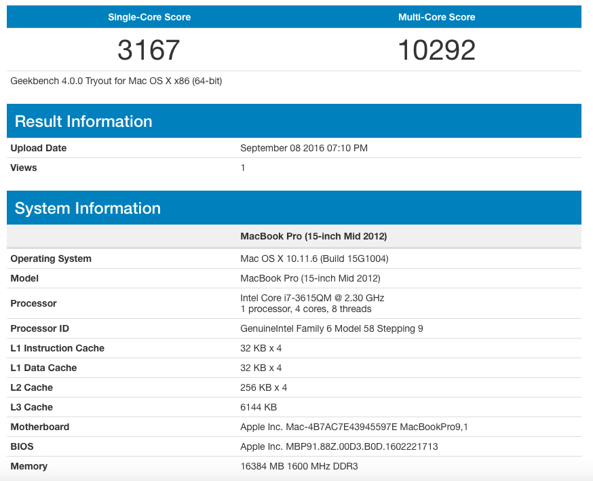Select the L1 Data Cache value 32 KB x 4
593x481 pixels.
[261, 368]
